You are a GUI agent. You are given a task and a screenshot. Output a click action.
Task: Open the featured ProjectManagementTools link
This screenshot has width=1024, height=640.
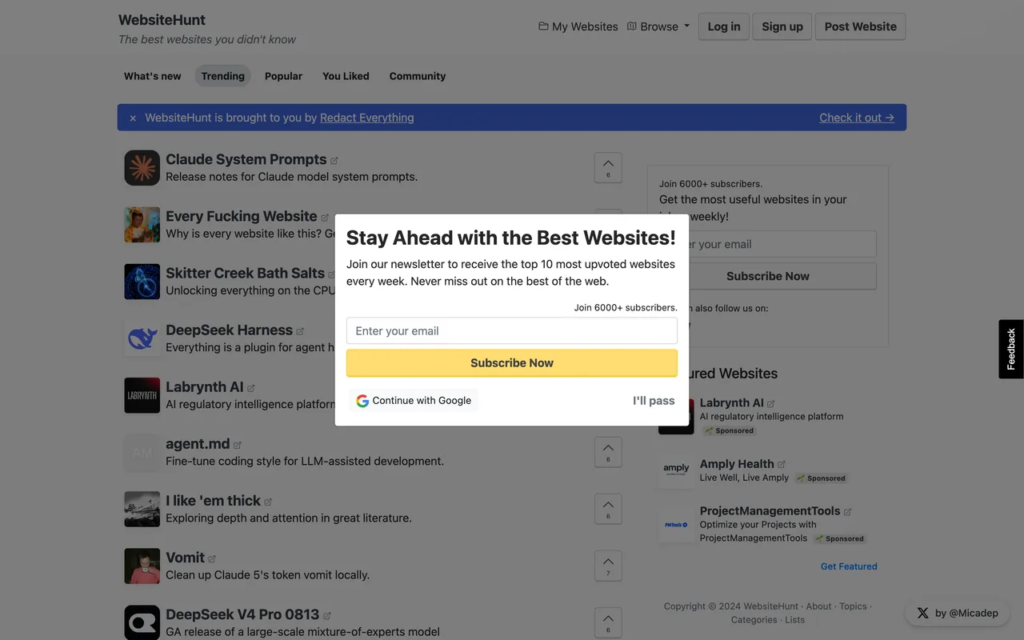click(x=770, y=511)
